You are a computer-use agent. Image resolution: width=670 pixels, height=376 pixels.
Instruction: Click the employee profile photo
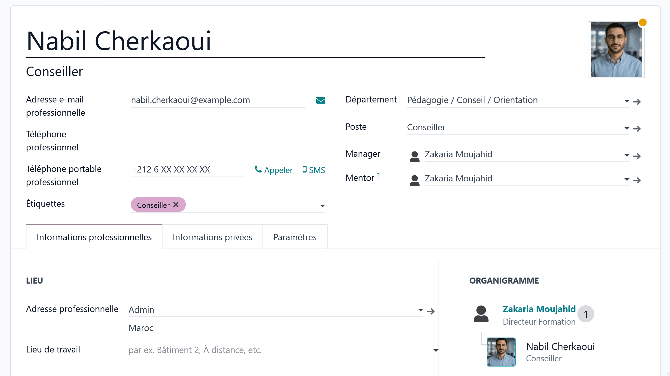pyautogui.click(x=616, y=49)
